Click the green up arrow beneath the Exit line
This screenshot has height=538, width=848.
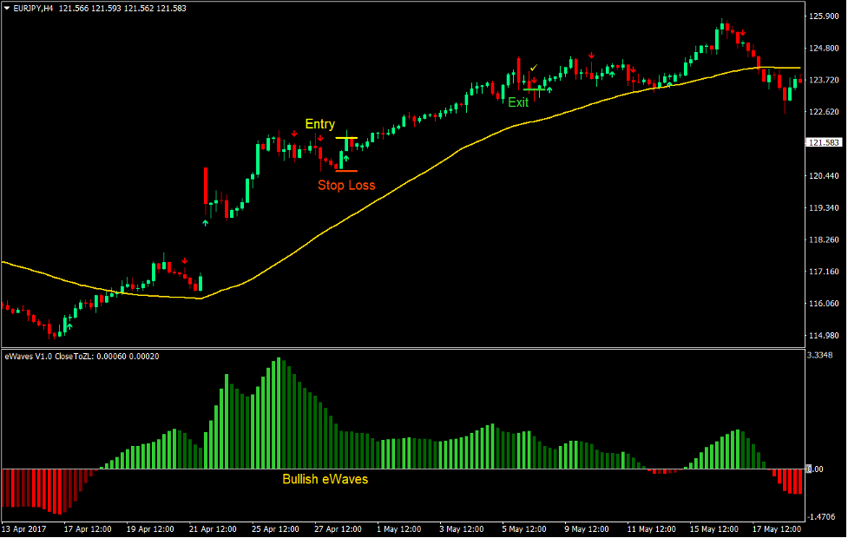click(x=549, y=89)
